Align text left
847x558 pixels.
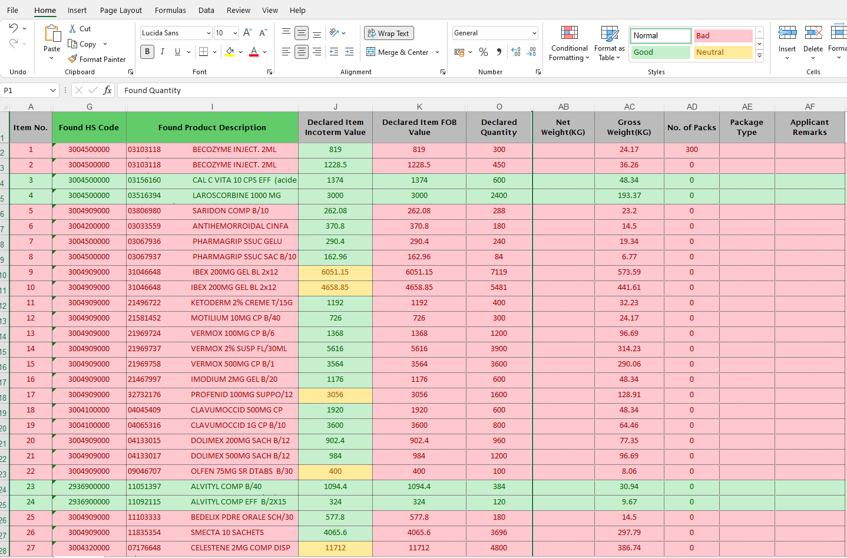pos(286,52)
